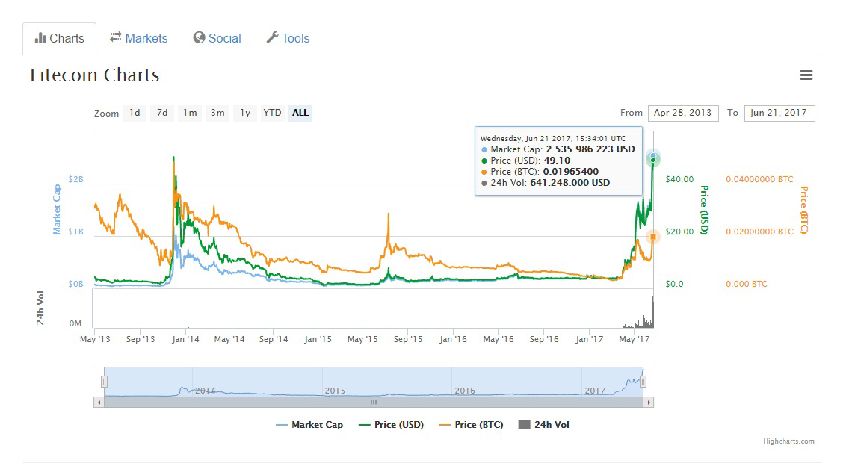Click the exchange arrows icon beside Markets
The height and width of the screenshot is (466, 855).
116,37
